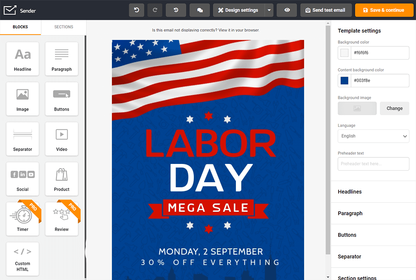The image size is (416, 280).
Task: Open the Content background color swatch
Action: (343, 80)
